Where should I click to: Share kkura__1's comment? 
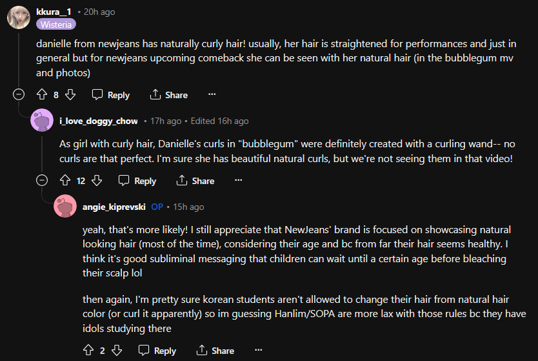(169, 95)
